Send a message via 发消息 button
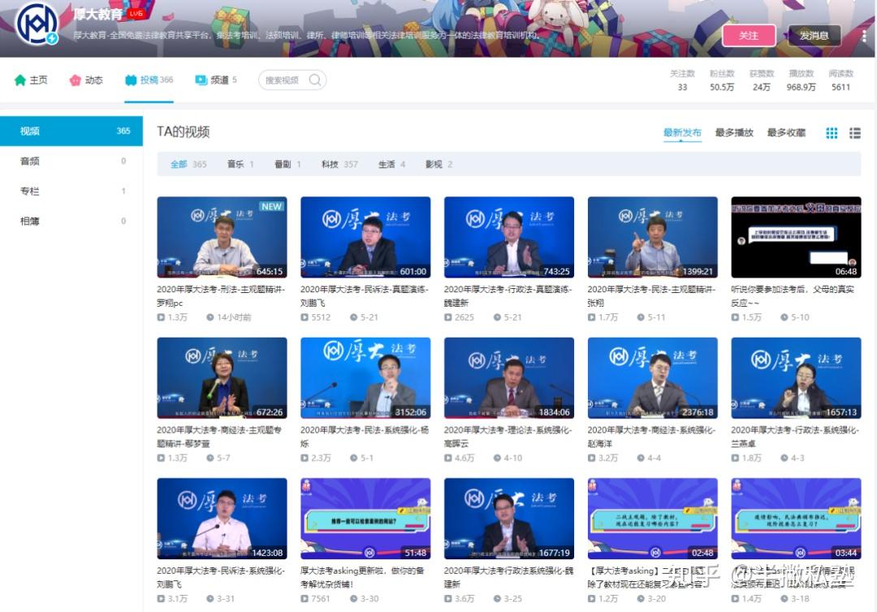Image resolution: width=877 pixels, height=612 pixels. (814, 36)
